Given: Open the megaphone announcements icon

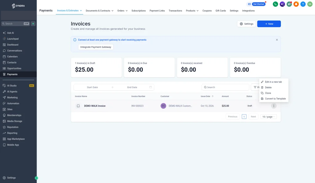Looking at the screenshot, I should [x=289, y=4].
